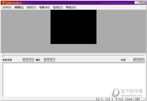Click the window resize grip icon
This screenshot has width=147, height=101.
click(x=145, y=99)
